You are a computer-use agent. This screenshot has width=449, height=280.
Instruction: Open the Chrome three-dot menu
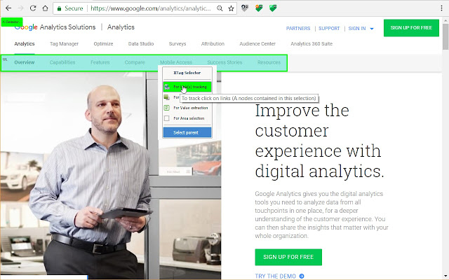(x=441, y=8)
